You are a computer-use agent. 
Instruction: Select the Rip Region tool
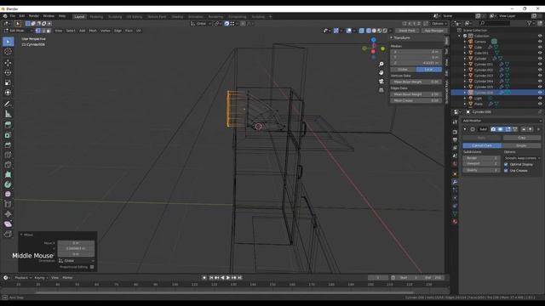tap(8, 235)
